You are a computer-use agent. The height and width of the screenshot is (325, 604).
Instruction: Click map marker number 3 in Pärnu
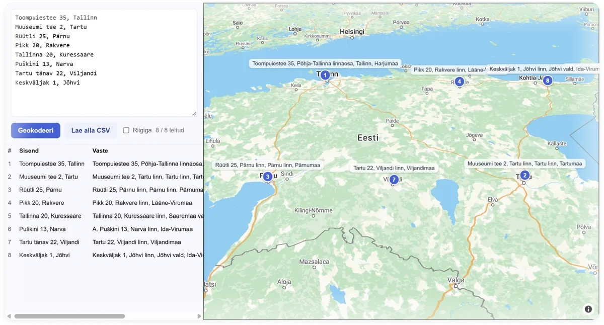(268, 177)
